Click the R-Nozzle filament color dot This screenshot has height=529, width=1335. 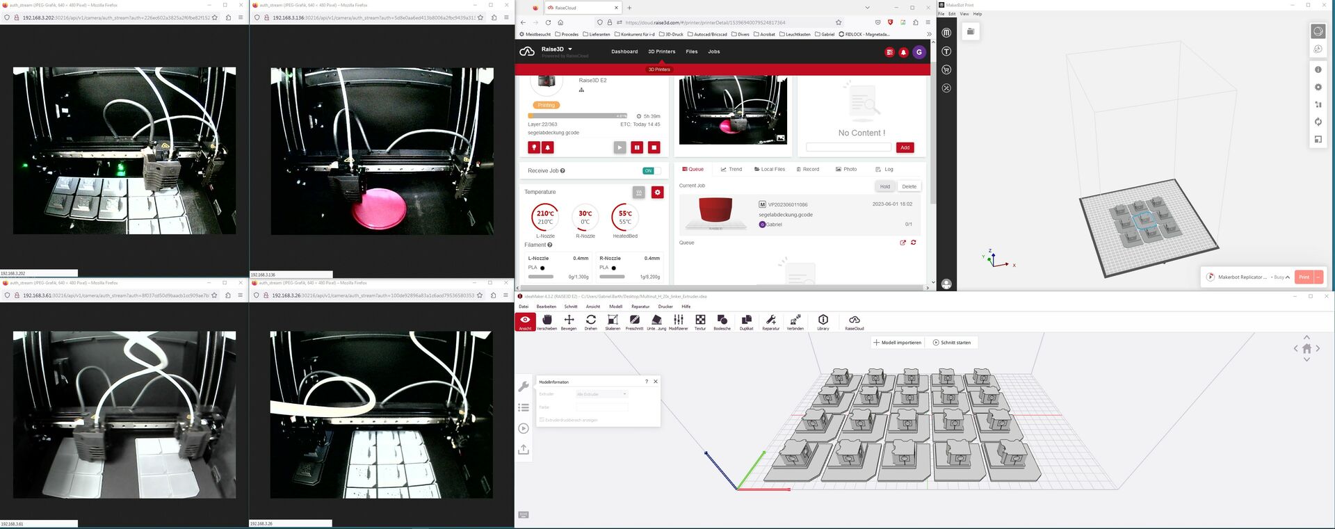[x=613, y=268]
